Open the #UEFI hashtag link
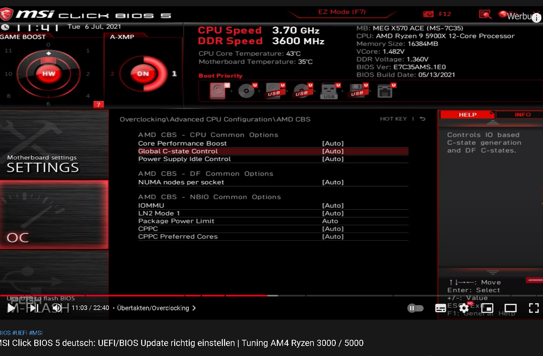 pos(20,333)
